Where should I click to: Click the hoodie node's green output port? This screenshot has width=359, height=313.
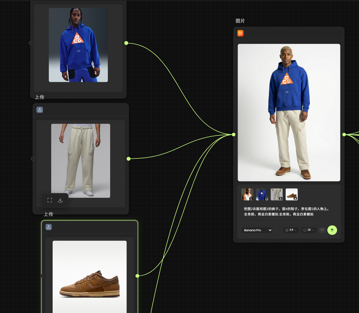(126, 43)
